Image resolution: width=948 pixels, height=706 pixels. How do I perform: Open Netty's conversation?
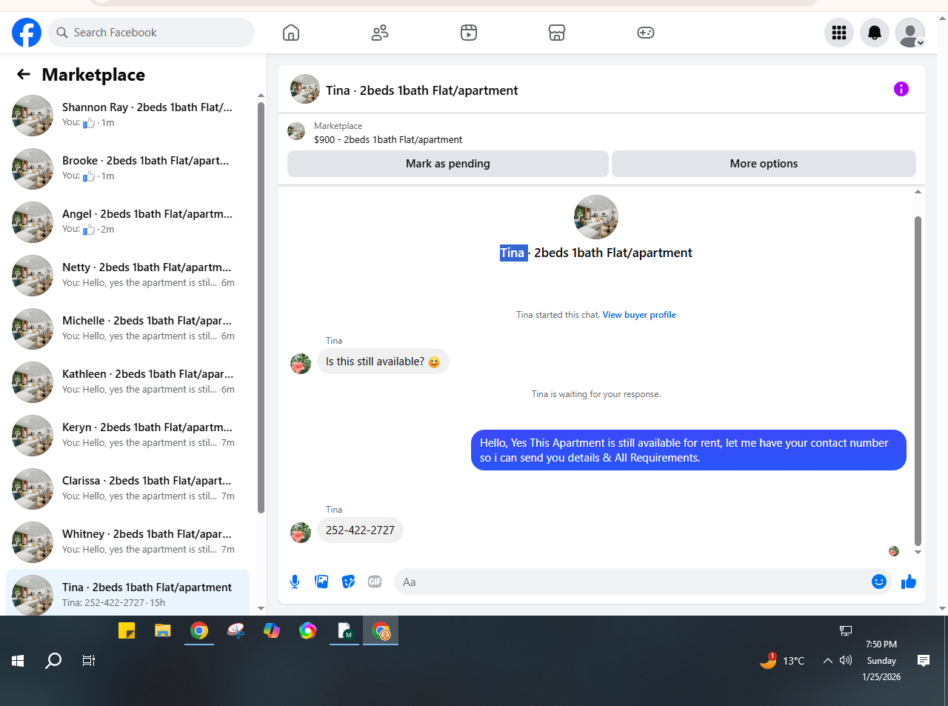click(127, 276)
